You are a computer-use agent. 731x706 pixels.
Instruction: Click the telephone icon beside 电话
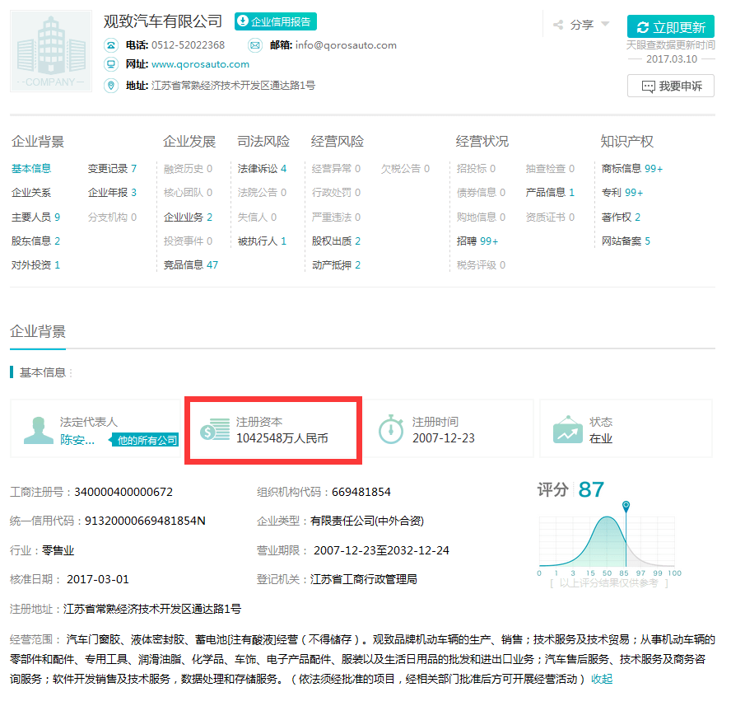(x=111, y=45)
